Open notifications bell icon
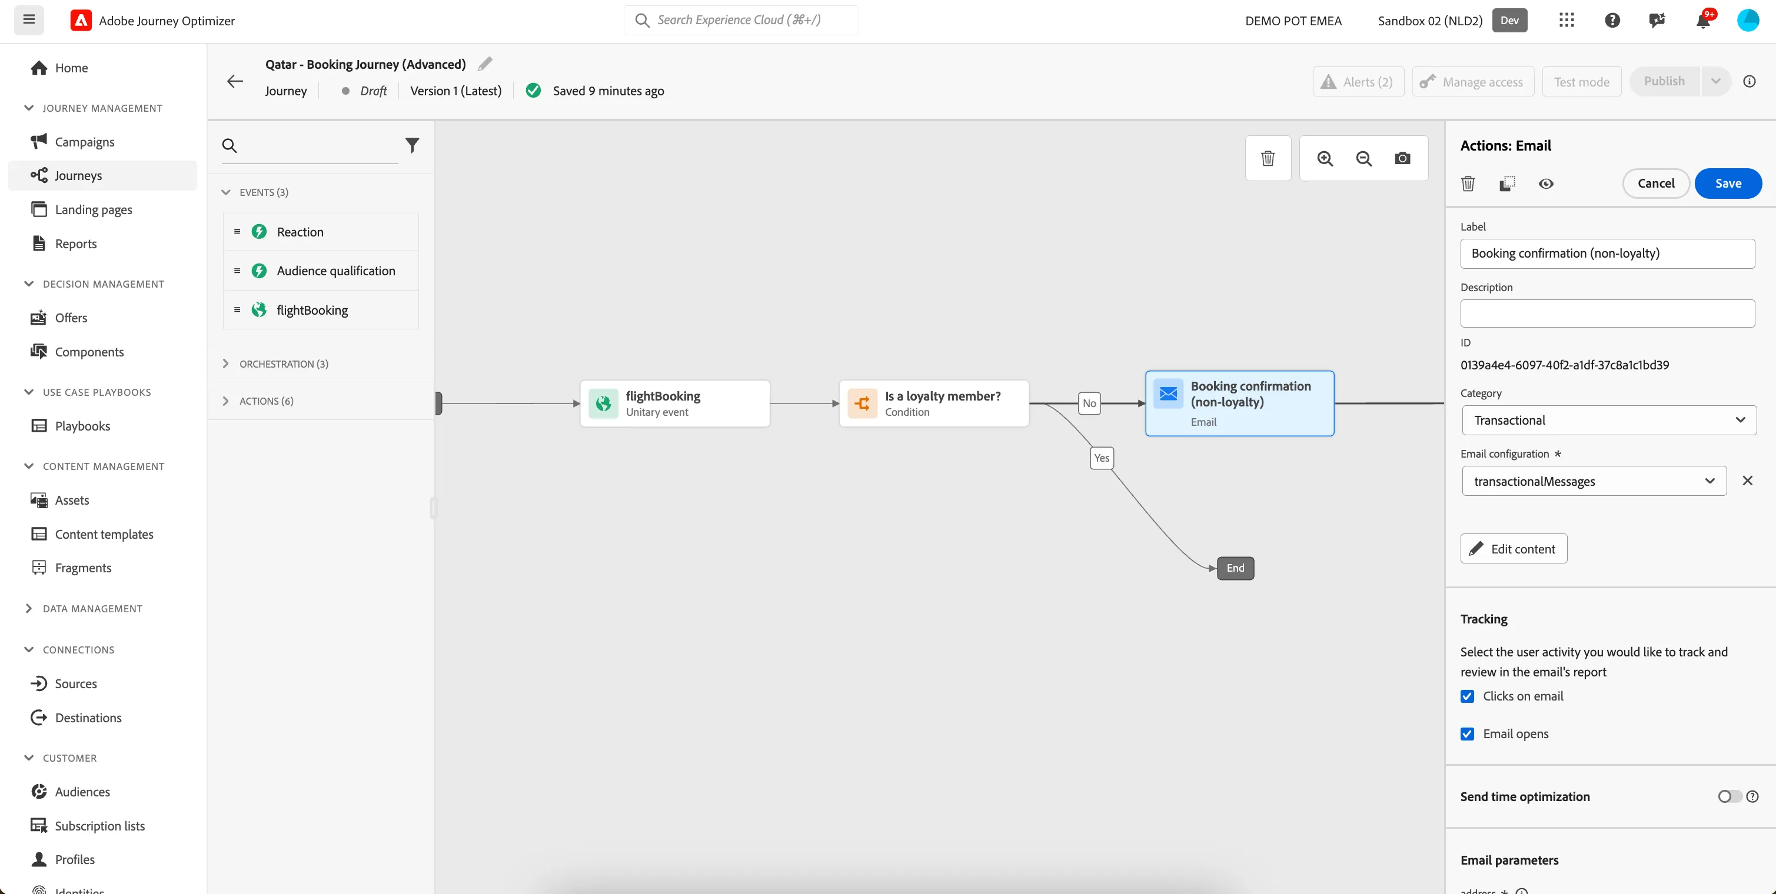 (x=1703, y=20)
